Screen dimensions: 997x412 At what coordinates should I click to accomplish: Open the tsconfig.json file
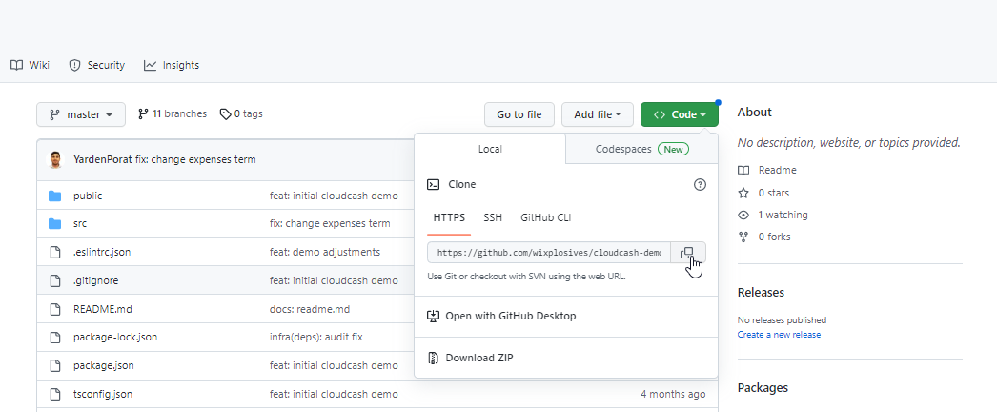103,394
